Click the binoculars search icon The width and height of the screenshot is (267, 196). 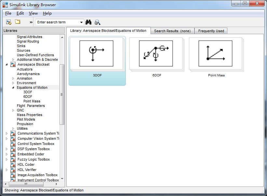coord(88,22)
